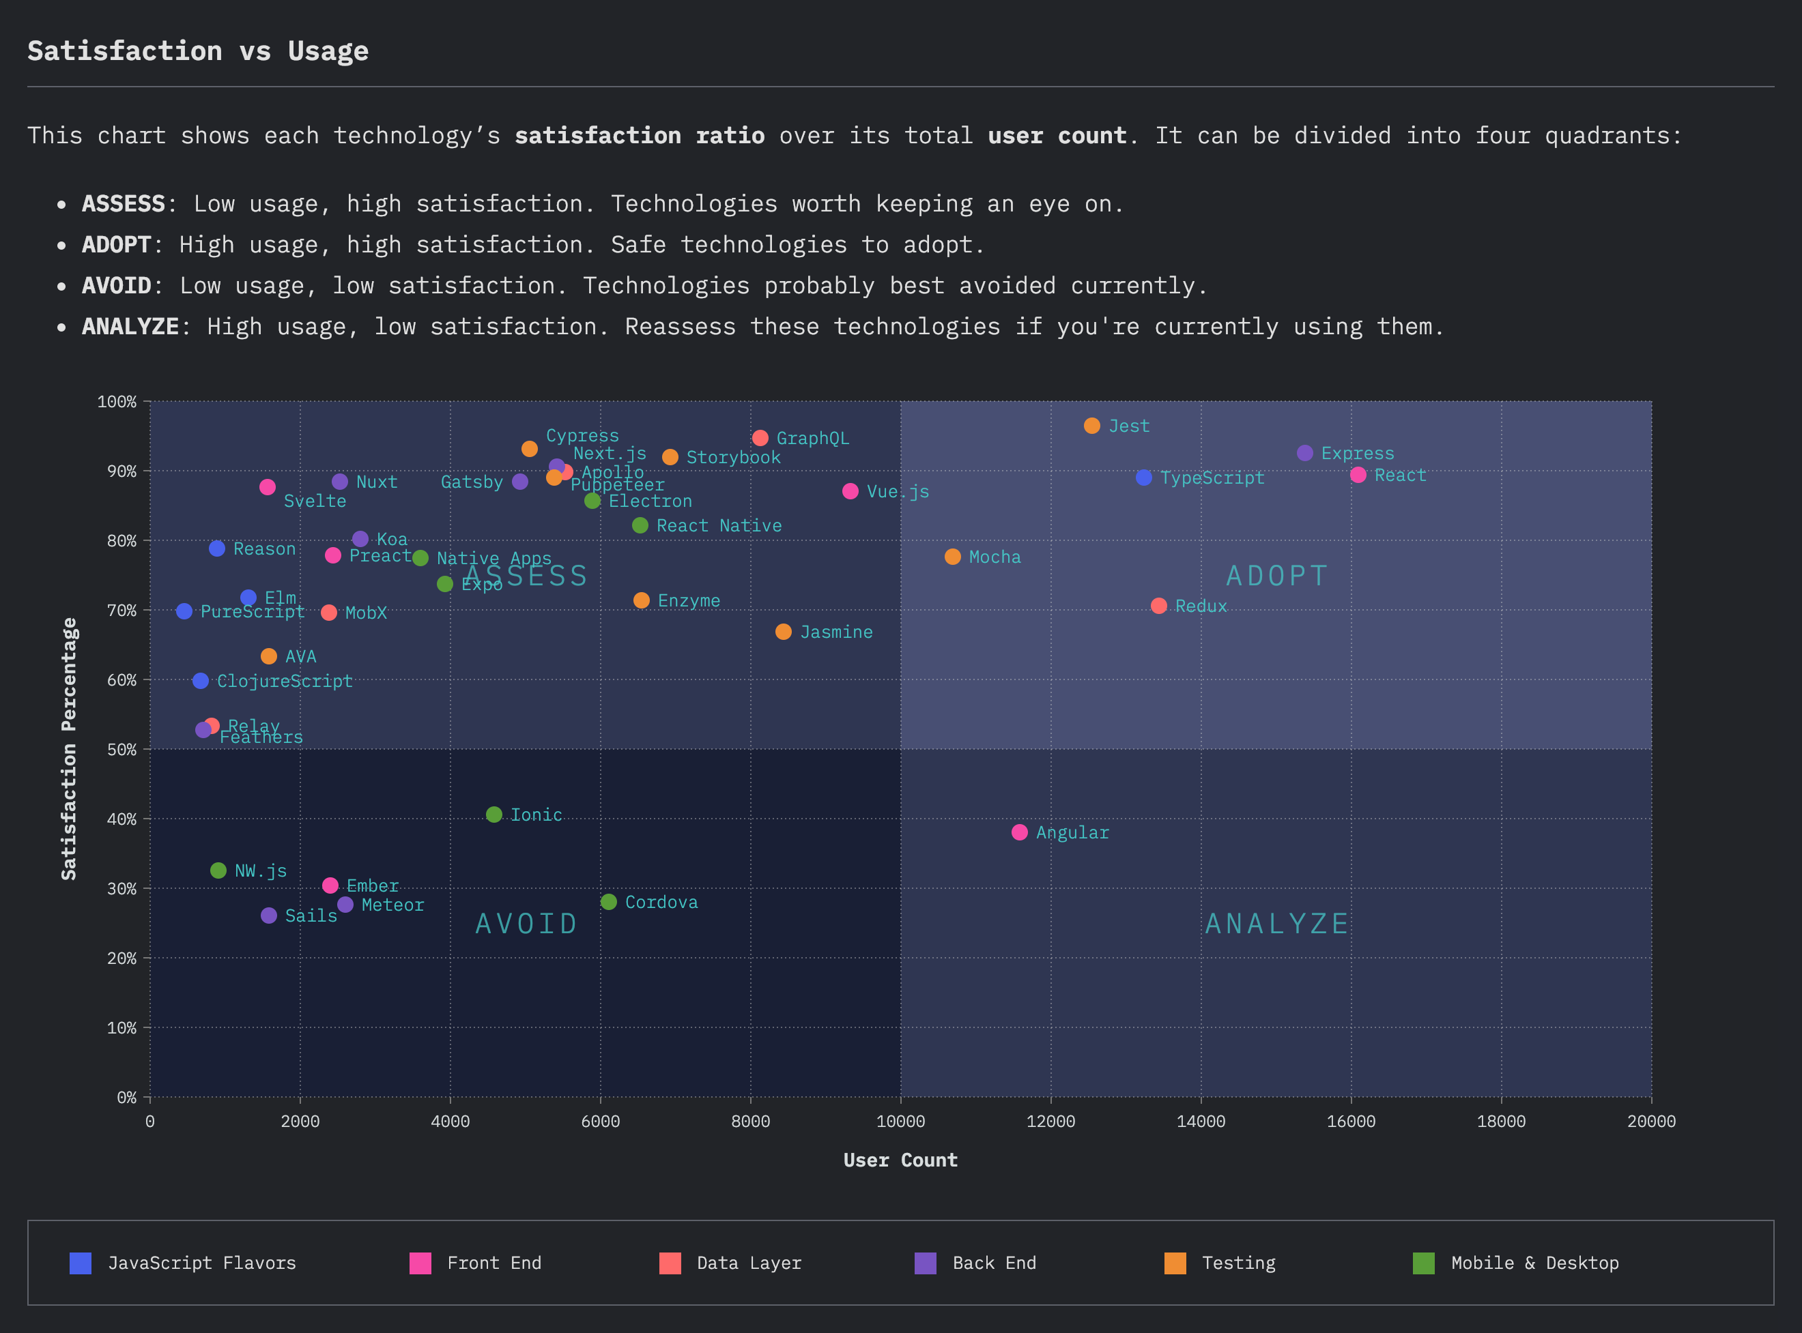Image resolution: width=1802 pixels, height=1333 pixels.
Task: Click the Mocha data point
Action: [953, 556]
